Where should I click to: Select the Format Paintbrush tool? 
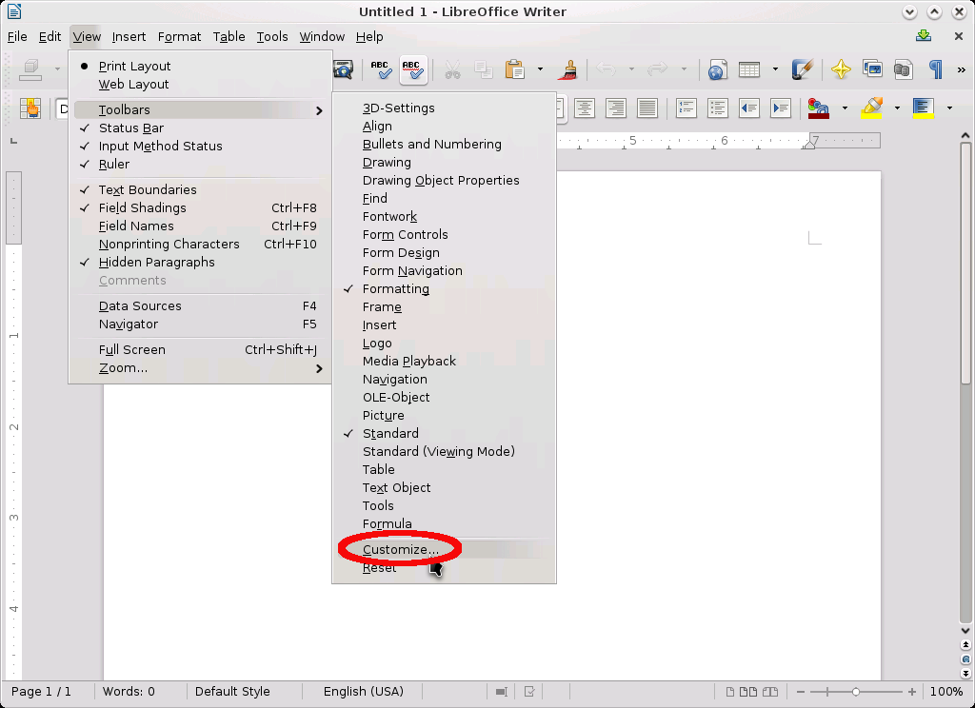point(569,69)
